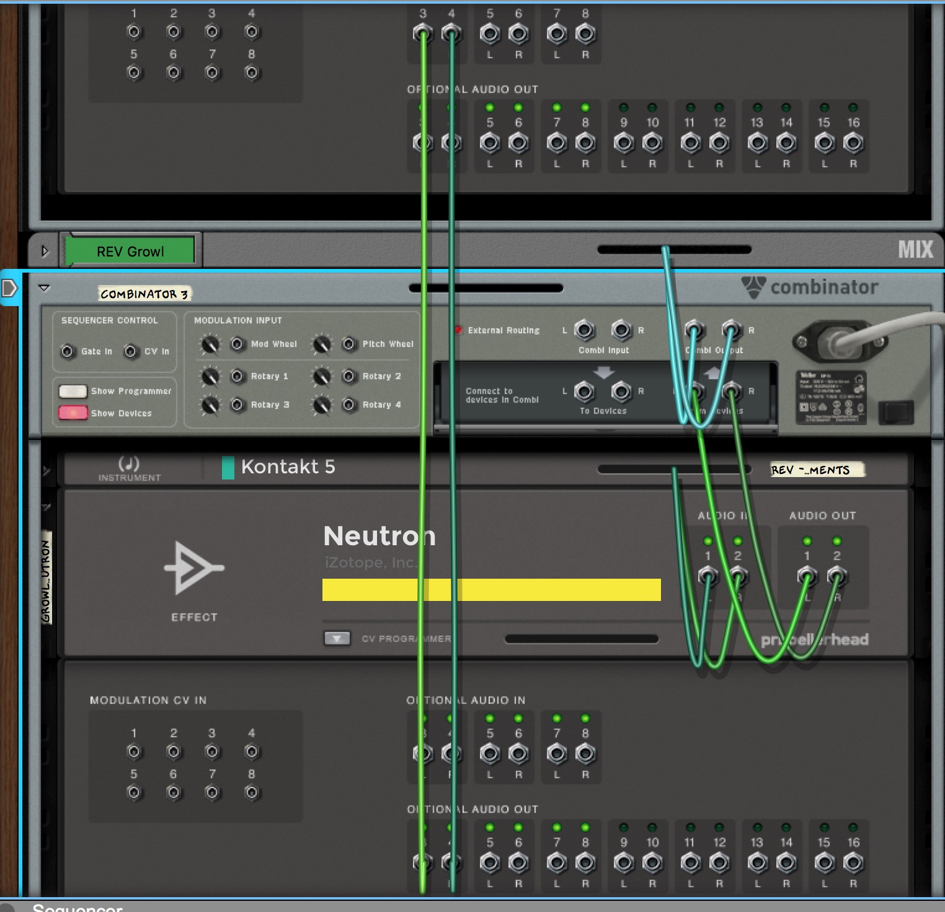This screenshot has height=912, width=945.
Task: Click Neutron Audio In jack 2
Action: coord(738,577)
